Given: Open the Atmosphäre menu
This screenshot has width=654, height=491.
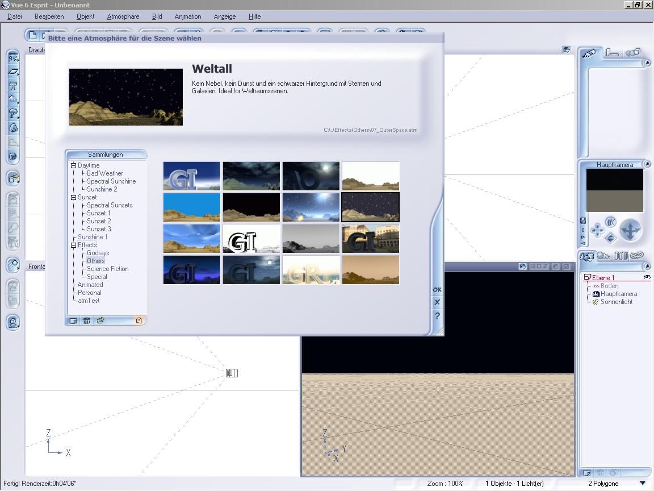Looking at the screenshot, I should click(123, 16).
